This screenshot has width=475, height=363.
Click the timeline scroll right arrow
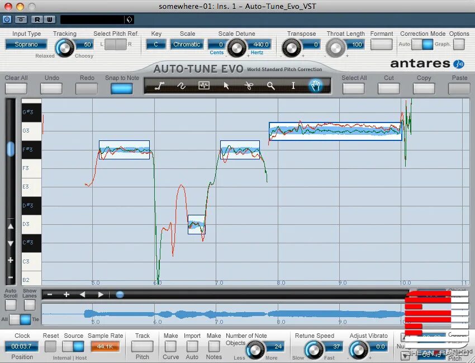coord(101,294)
